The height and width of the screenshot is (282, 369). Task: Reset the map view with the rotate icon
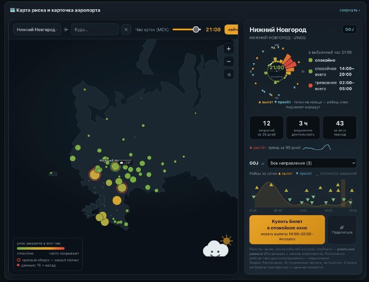click(228, 75)
